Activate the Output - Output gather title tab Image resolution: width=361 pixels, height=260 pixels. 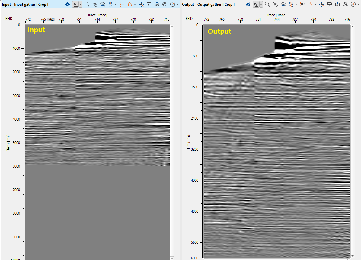click(207, 5)
